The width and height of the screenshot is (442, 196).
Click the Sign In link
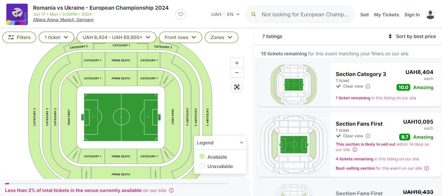tap(412, 15)
